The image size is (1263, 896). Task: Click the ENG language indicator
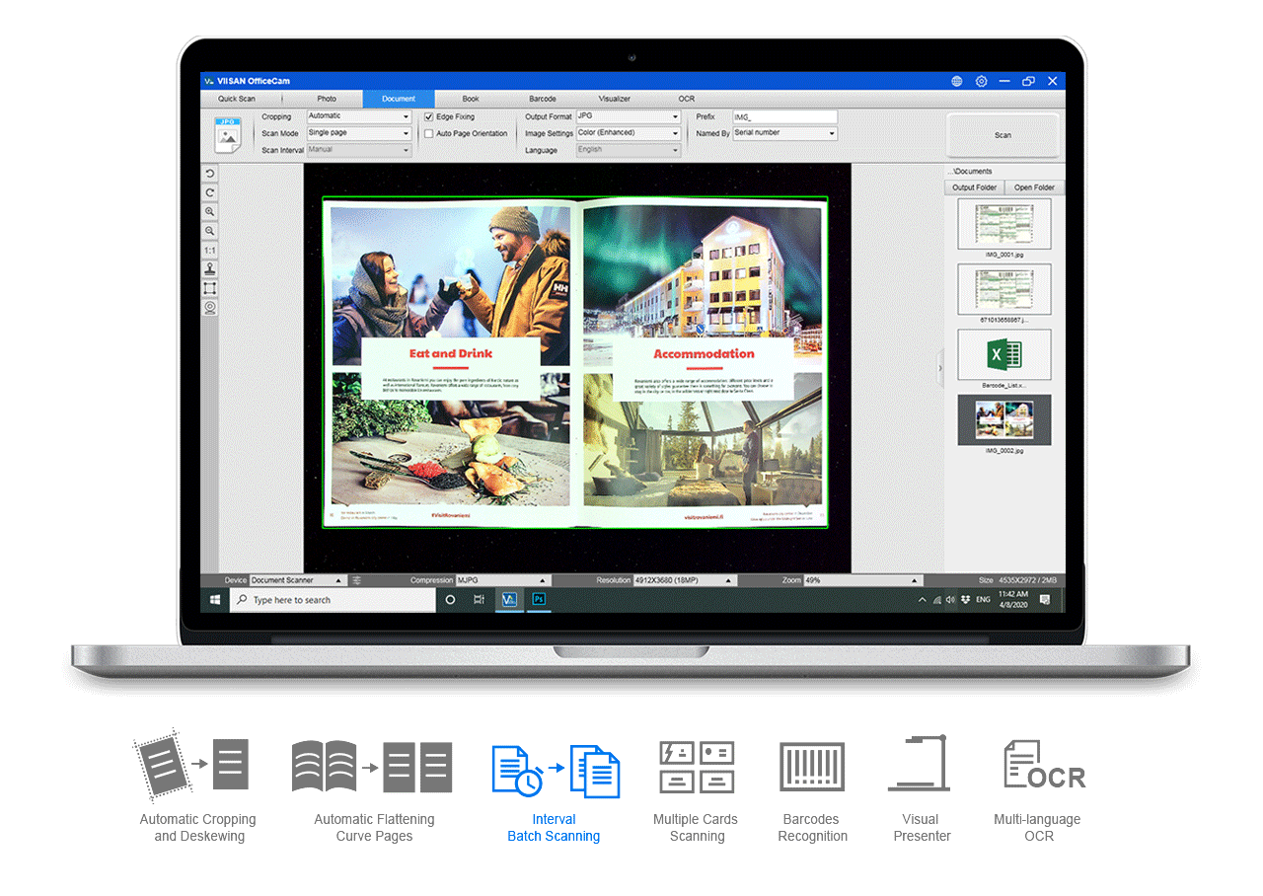point(983,600)
